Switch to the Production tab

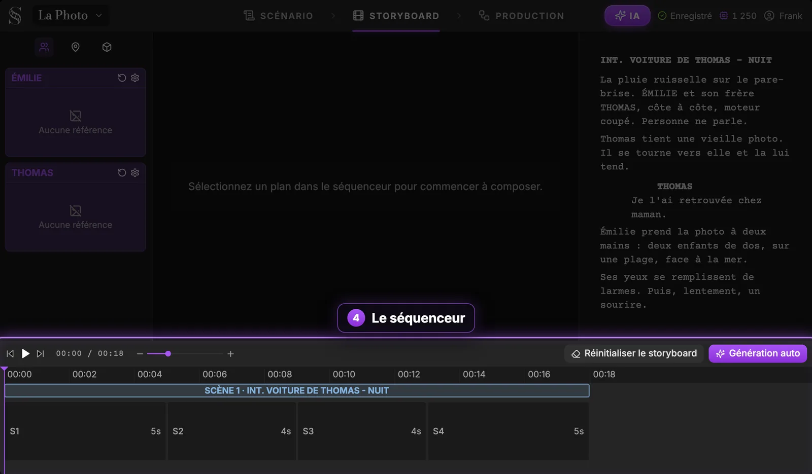point(521,16)
